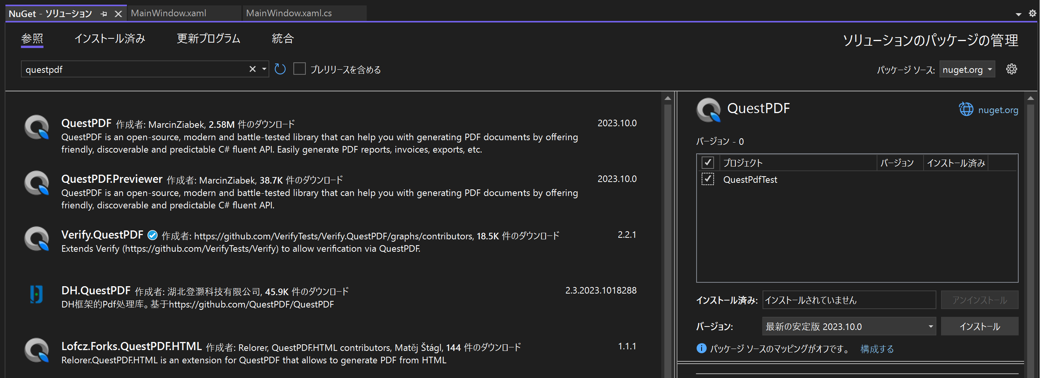This screenshot has height=378, width=1040.
Task: Switch to the インストール済み tab
Action: point(111,39)
